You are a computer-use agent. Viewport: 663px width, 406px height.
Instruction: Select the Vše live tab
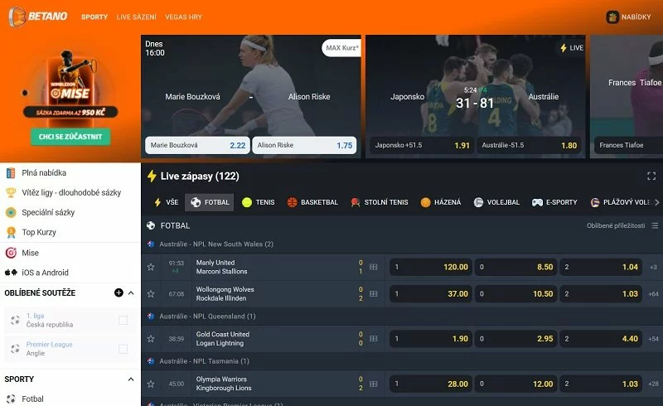166,202
